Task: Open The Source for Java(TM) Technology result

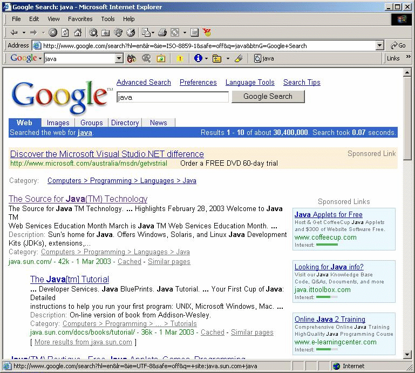Action: click(78, 199)
